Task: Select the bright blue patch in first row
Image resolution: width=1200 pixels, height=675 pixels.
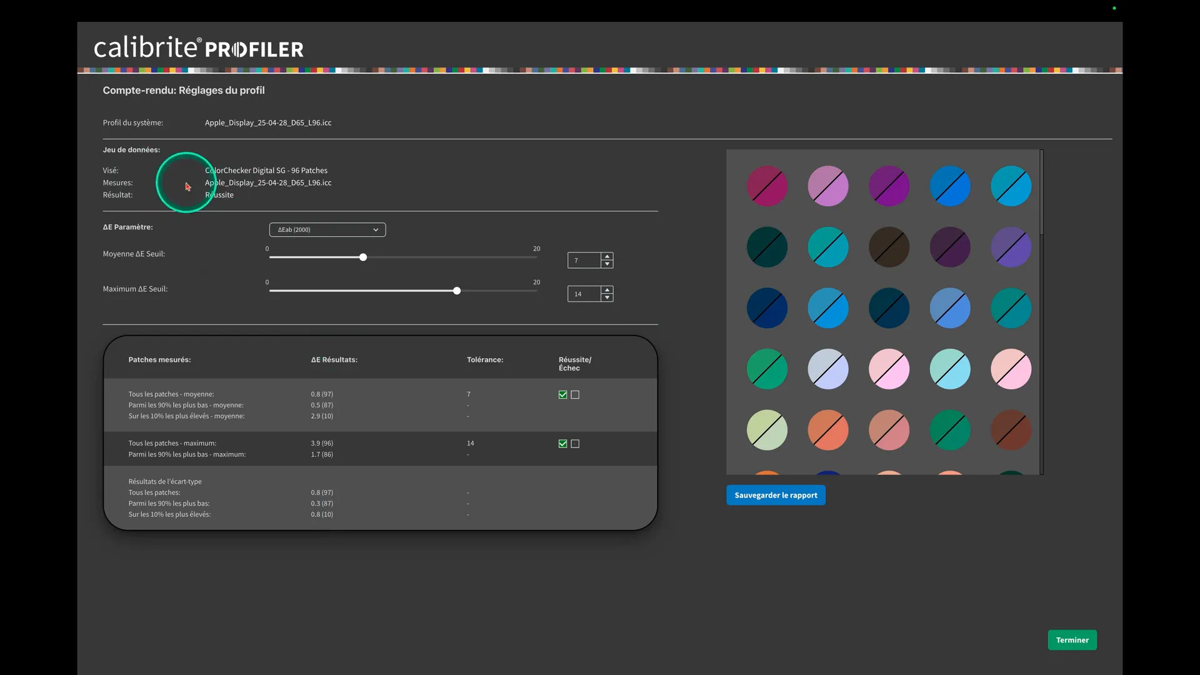Action: 950,186
